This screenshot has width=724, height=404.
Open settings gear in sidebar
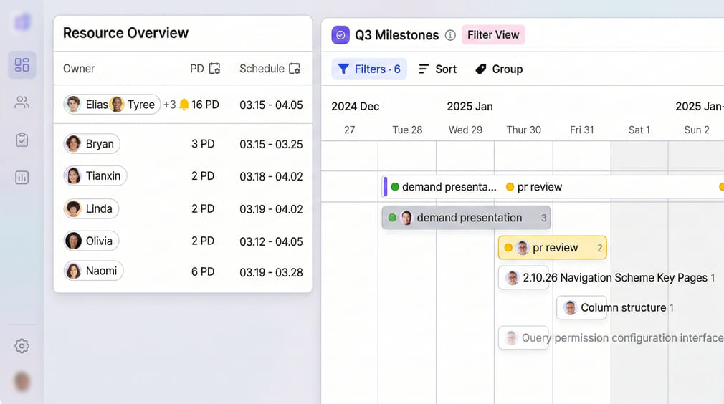(x=22, y=346)
